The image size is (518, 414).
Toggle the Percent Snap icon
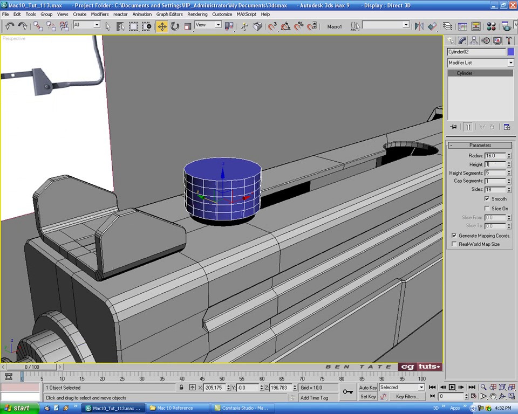point(298,26)
